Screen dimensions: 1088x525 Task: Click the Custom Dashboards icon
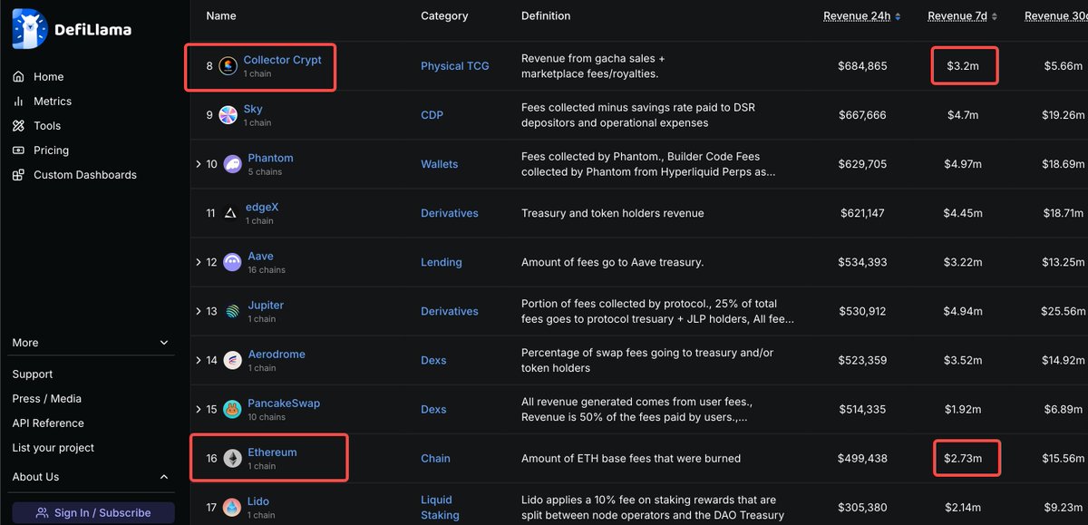(x=19, y=175)
